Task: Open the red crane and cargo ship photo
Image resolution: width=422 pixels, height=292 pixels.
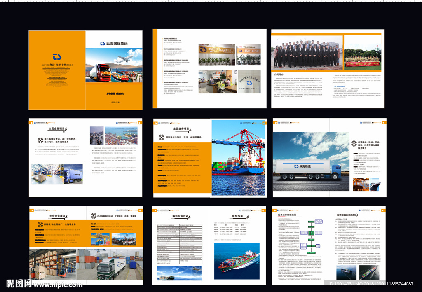Action: tap(238, 158)
